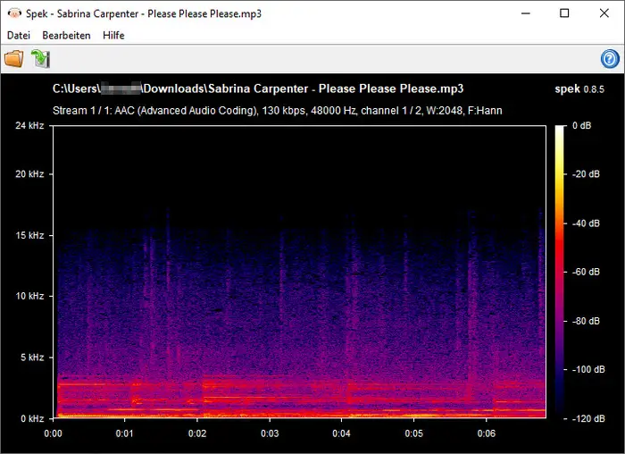This screenshot has width=625, height=454.
Task: Open the Bearbeiten menu
Action: [67, 35]
